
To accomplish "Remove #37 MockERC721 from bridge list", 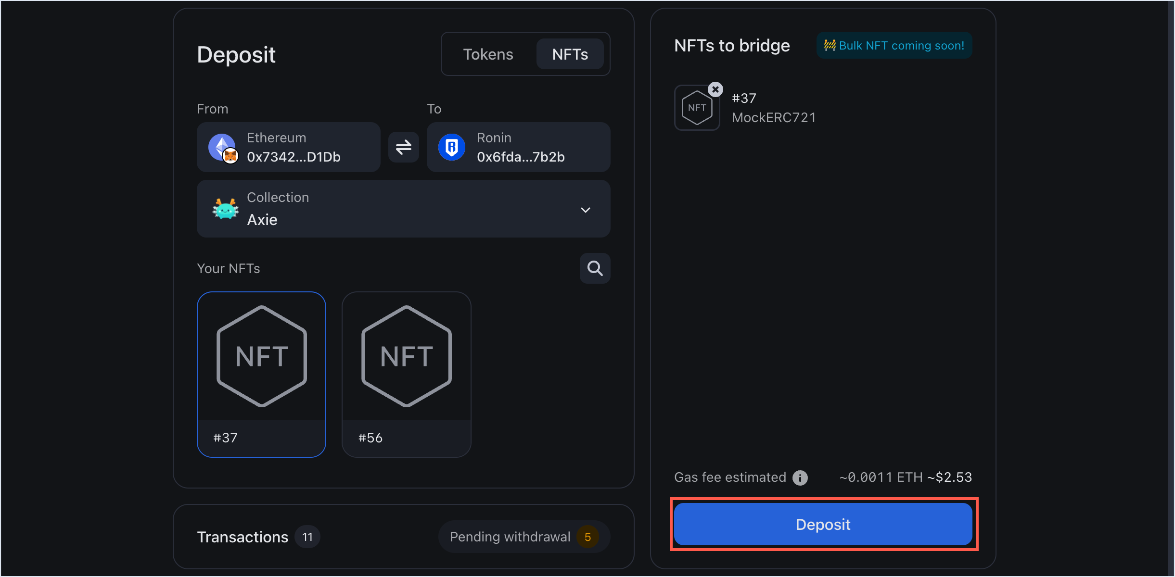I will [x=715, y=88].
